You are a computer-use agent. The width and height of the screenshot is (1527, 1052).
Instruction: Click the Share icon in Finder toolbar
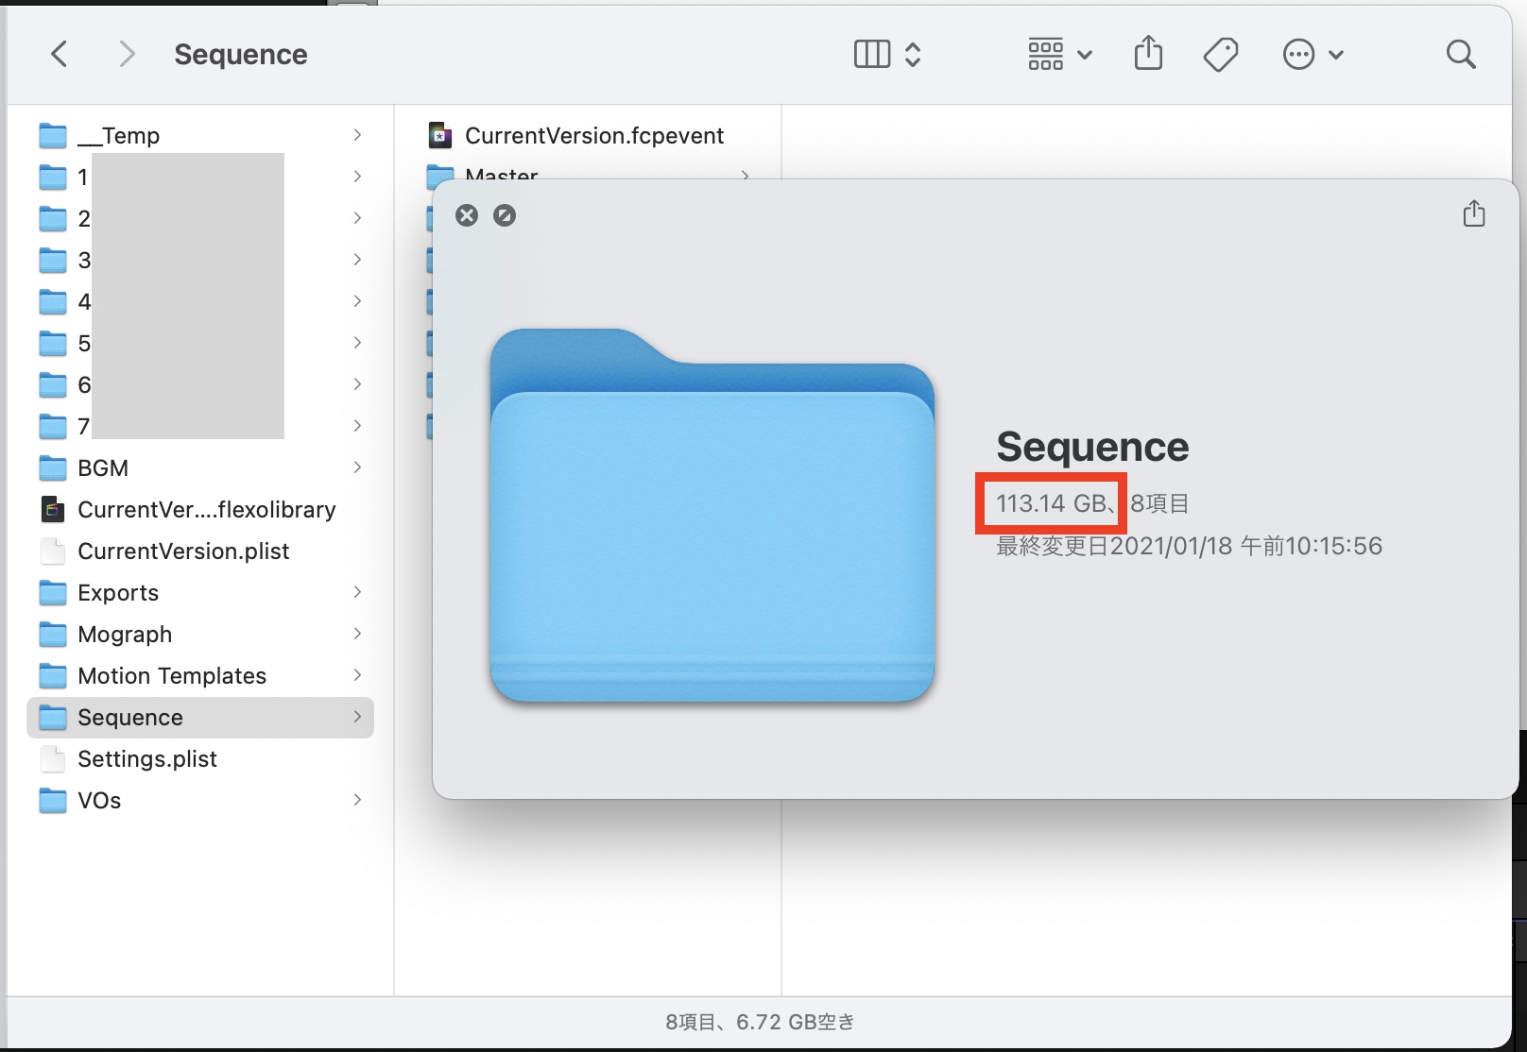tap(1148, 53)
